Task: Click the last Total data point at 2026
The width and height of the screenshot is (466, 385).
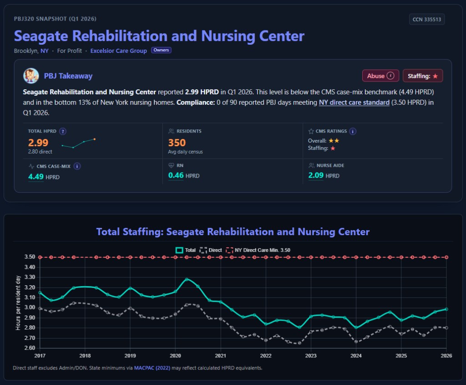Action: [446, 309]
